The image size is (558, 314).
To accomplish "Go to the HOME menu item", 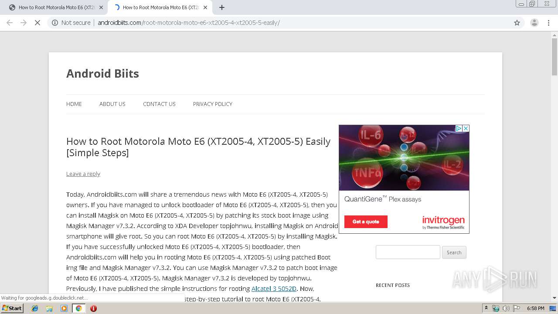I will 74,104.
